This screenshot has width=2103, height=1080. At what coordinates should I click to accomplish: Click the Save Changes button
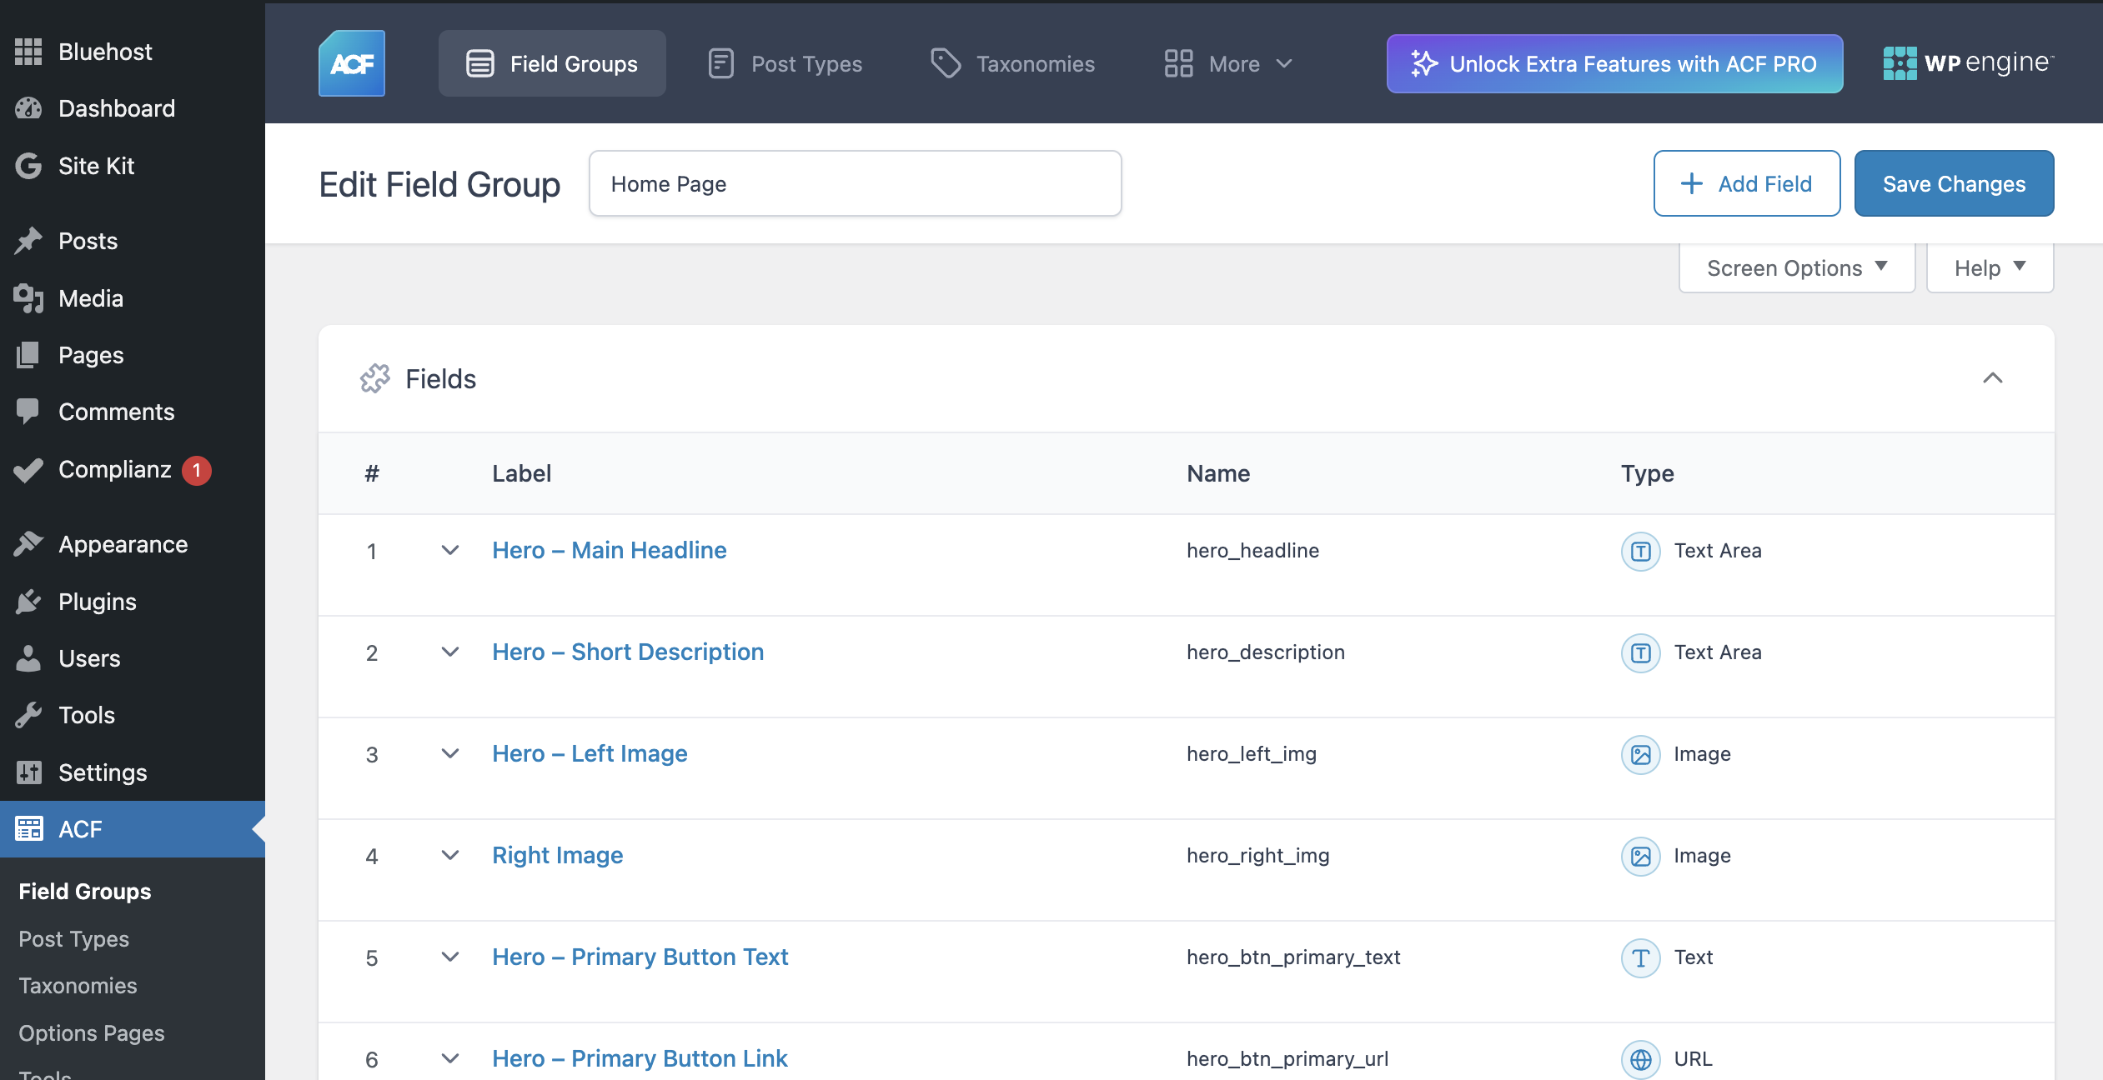[1953, 183]
